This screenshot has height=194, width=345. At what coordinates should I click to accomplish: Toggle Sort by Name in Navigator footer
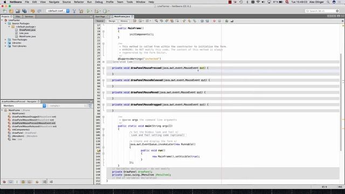[45, 182]
